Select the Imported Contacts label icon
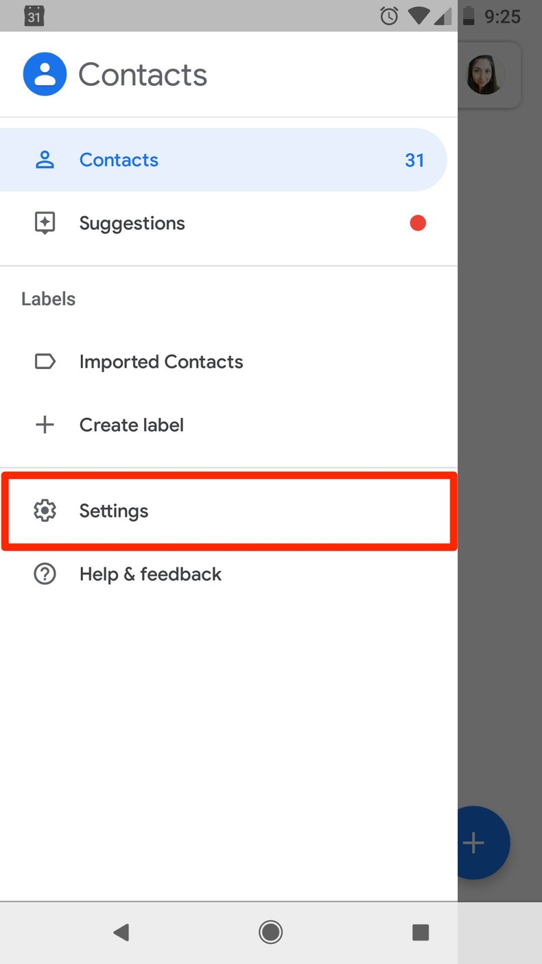542x964 pixels. [x=45, y=362]
